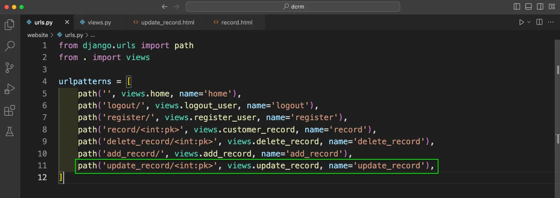The image size is (560, 198).
Task: Click the dcrm command center search box
Action: 293,7
